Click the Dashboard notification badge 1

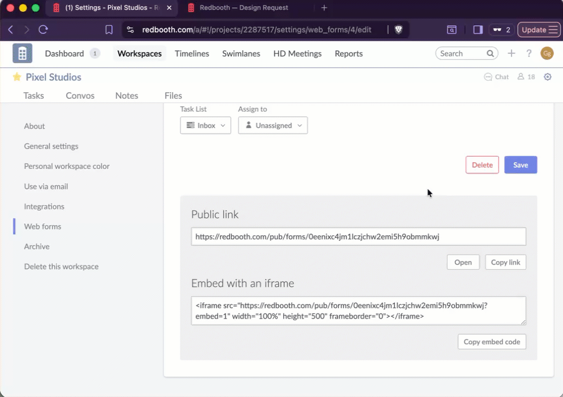(95, 54)
